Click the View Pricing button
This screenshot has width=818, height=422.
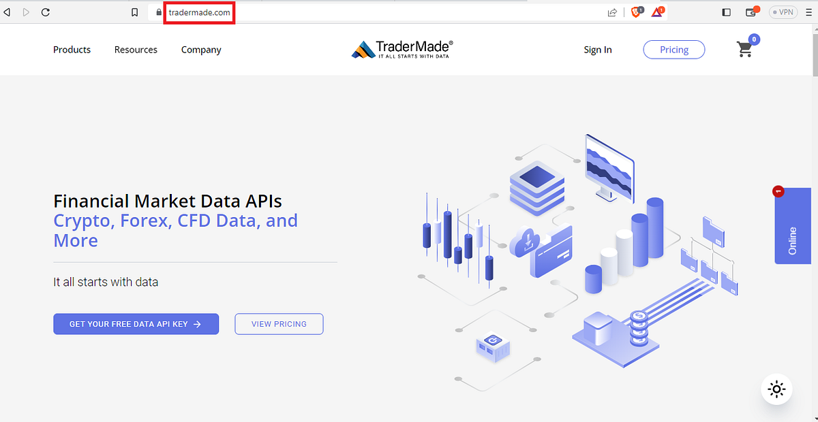click(279, 324)
